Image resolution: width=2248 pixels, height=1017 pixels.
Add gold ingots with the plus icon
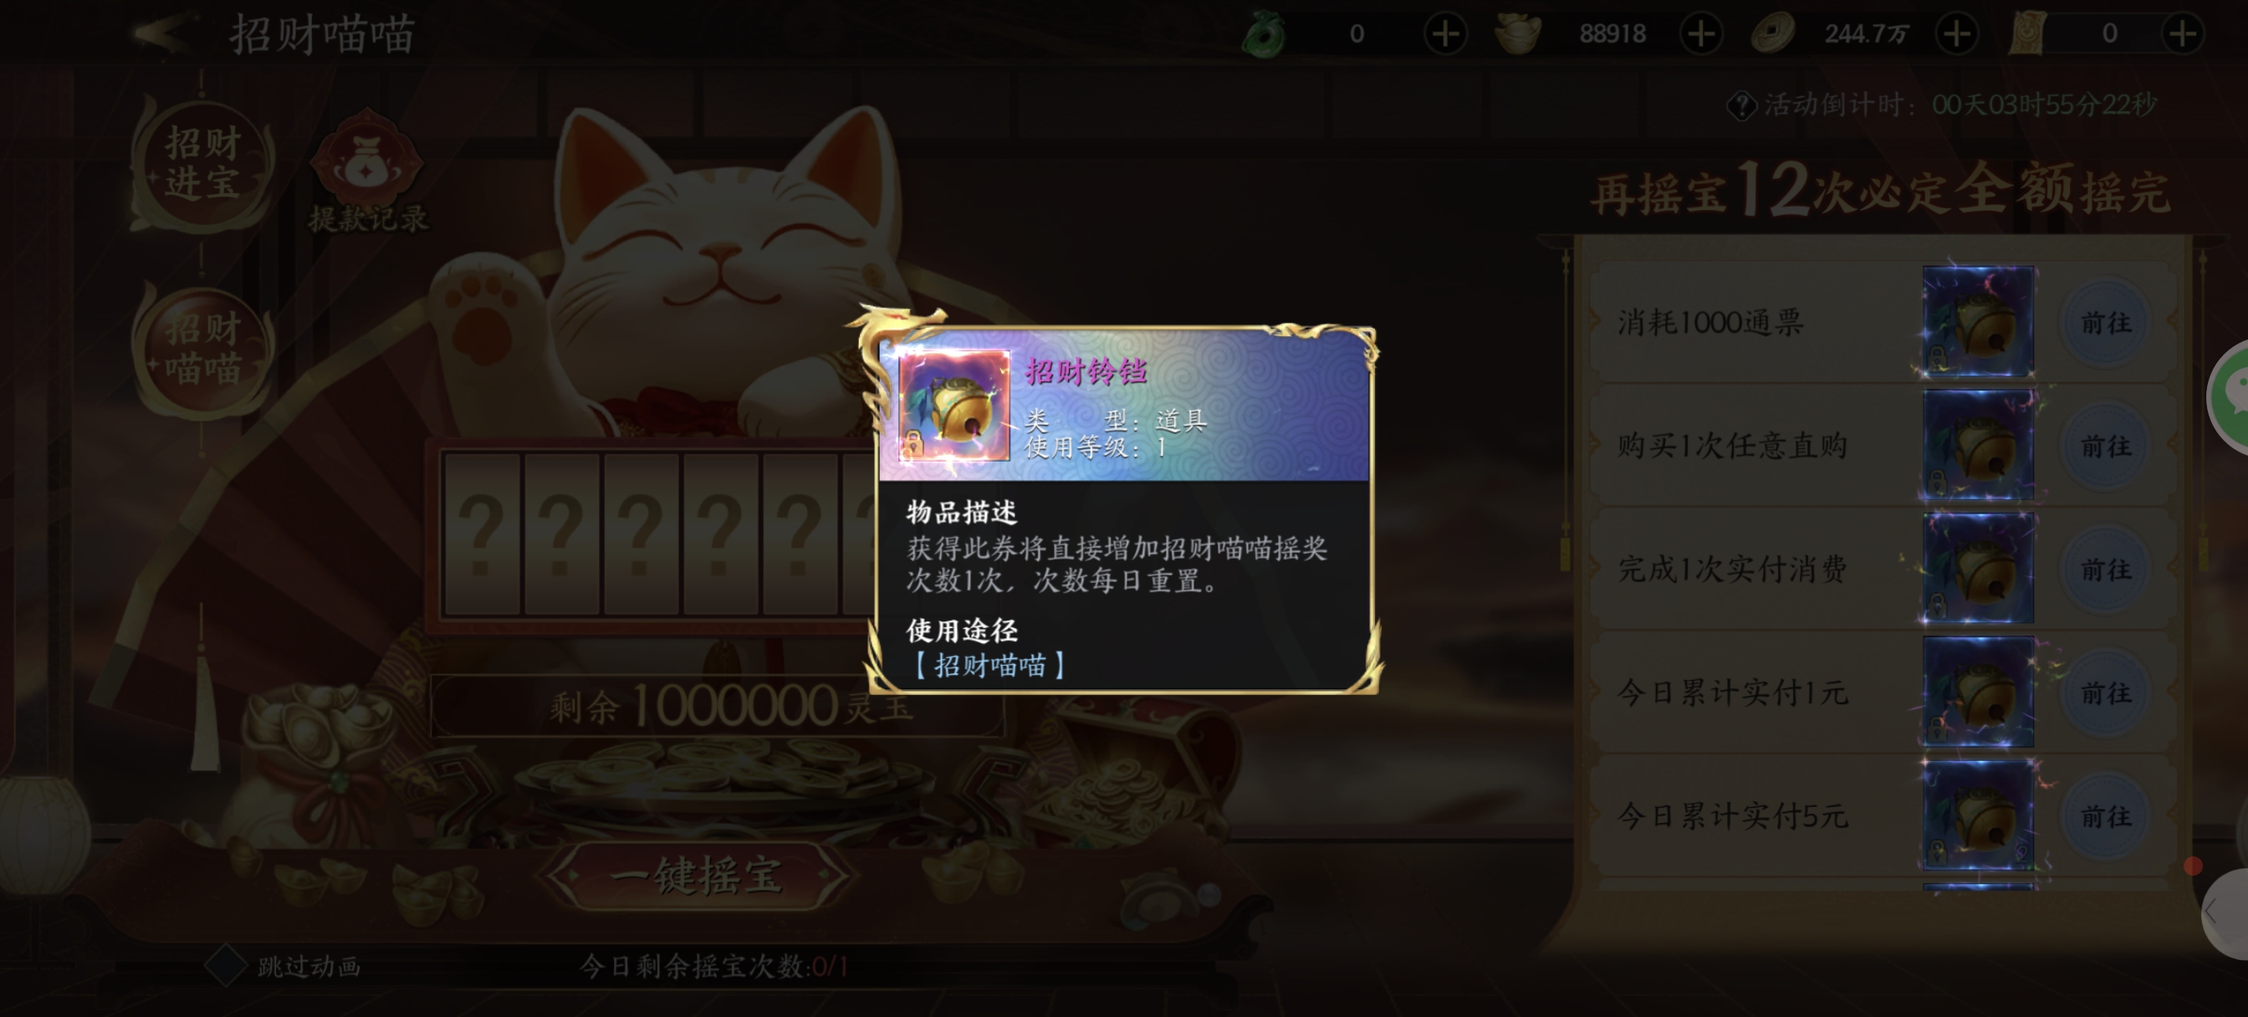coord(1701,34)
